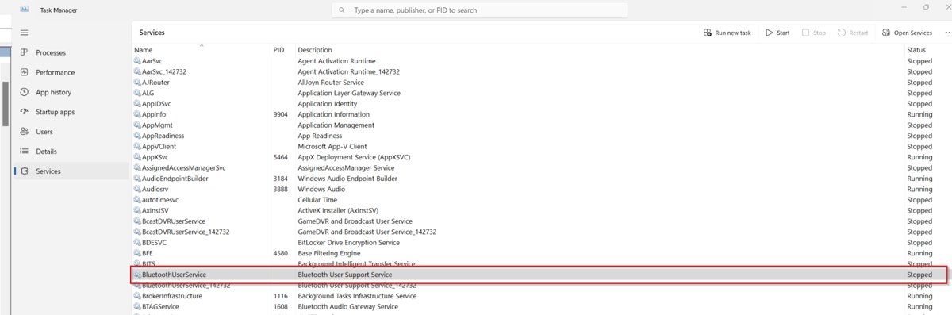Click the Run new task button

pyautogui.click(x=727, y=33)
